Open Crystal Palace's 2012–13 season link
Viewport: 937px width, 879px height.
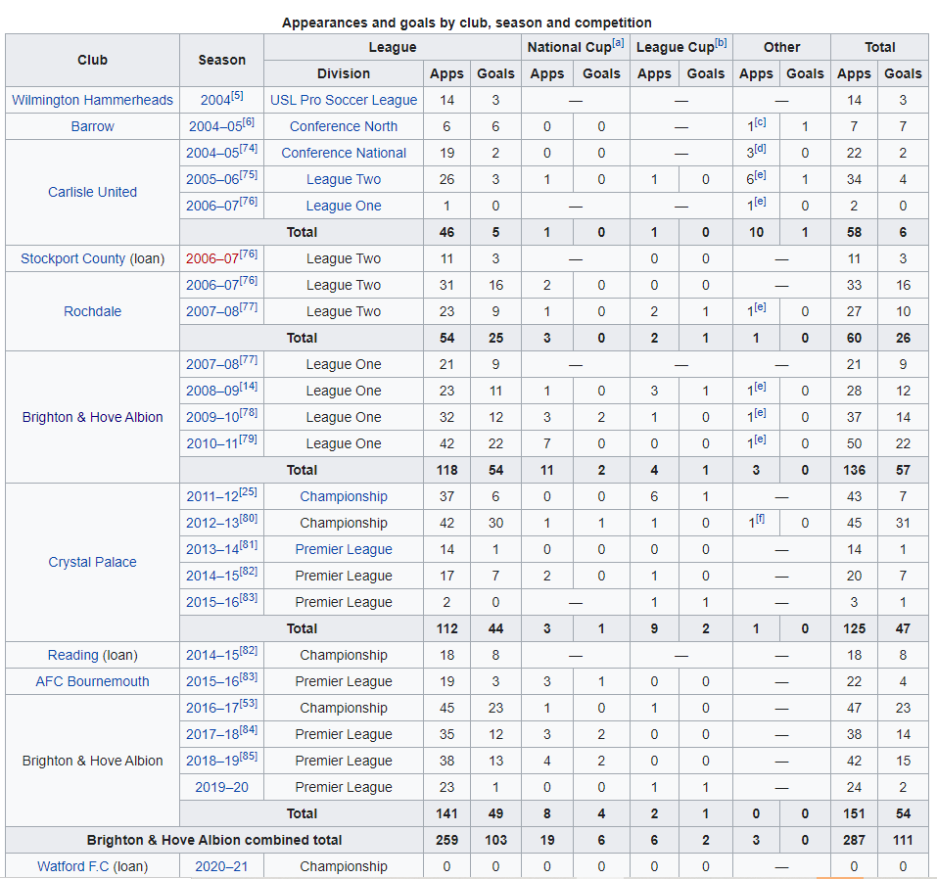[212, 523]
